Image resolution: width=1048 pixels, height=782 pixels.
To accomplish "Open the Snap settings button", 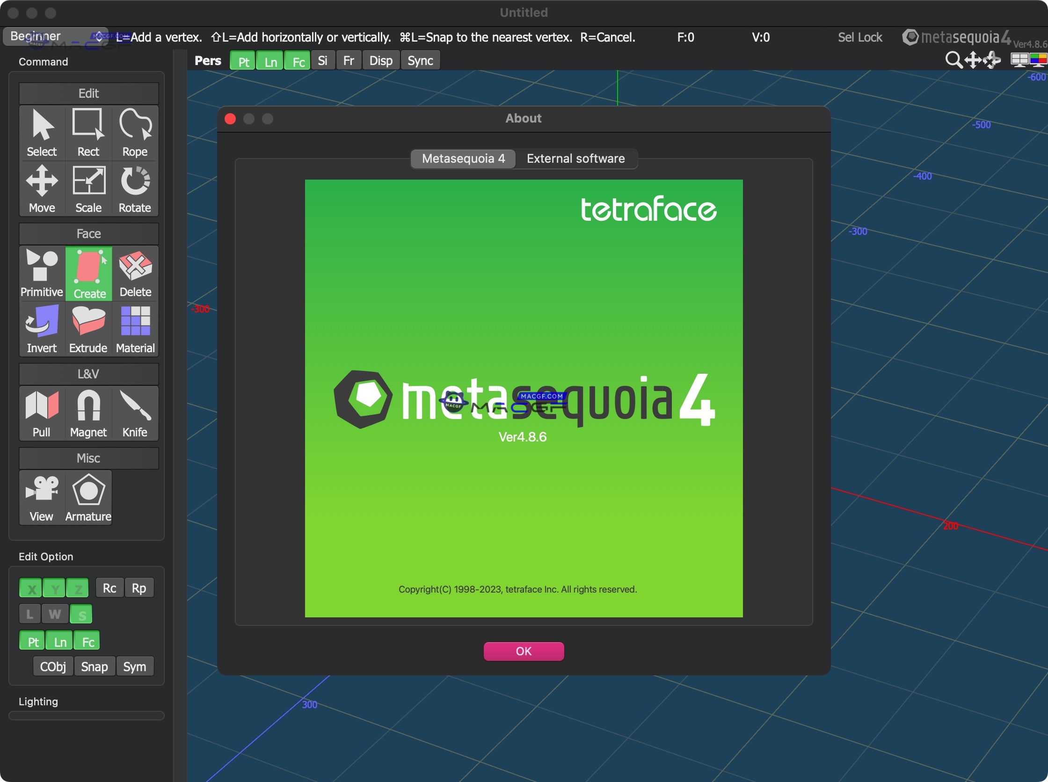I will tap(94, 666).
